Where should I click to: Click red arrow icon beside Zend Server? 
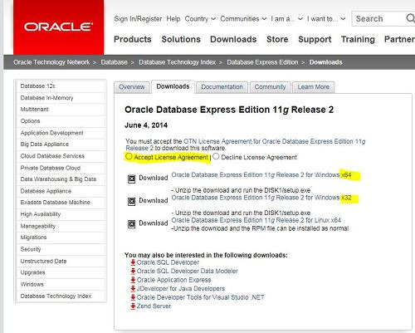click(x=133, y=306)
